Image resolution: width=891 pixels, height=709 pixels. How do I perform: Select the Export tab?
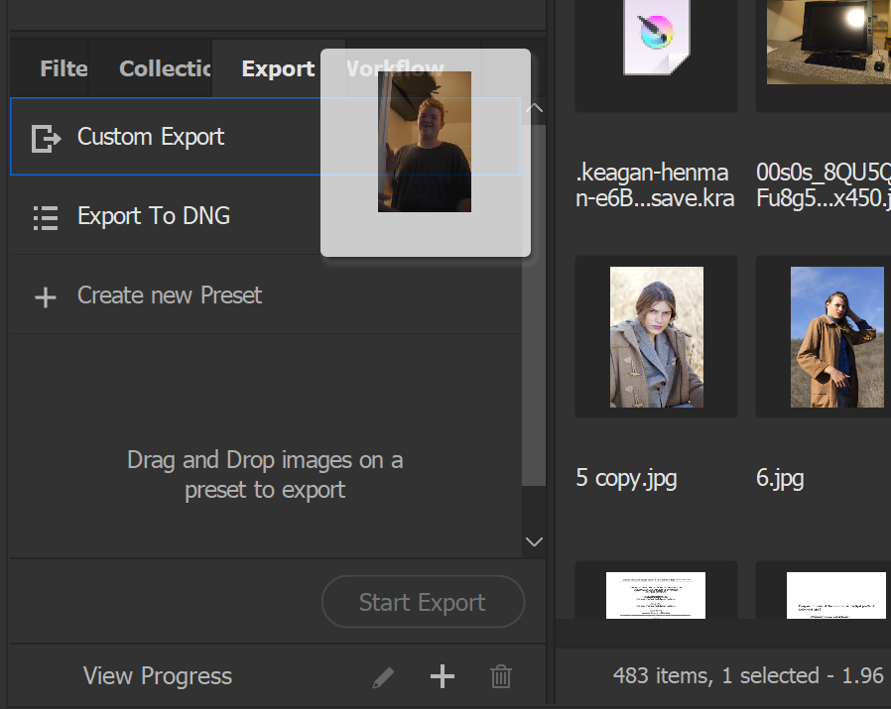click(278, 68)
